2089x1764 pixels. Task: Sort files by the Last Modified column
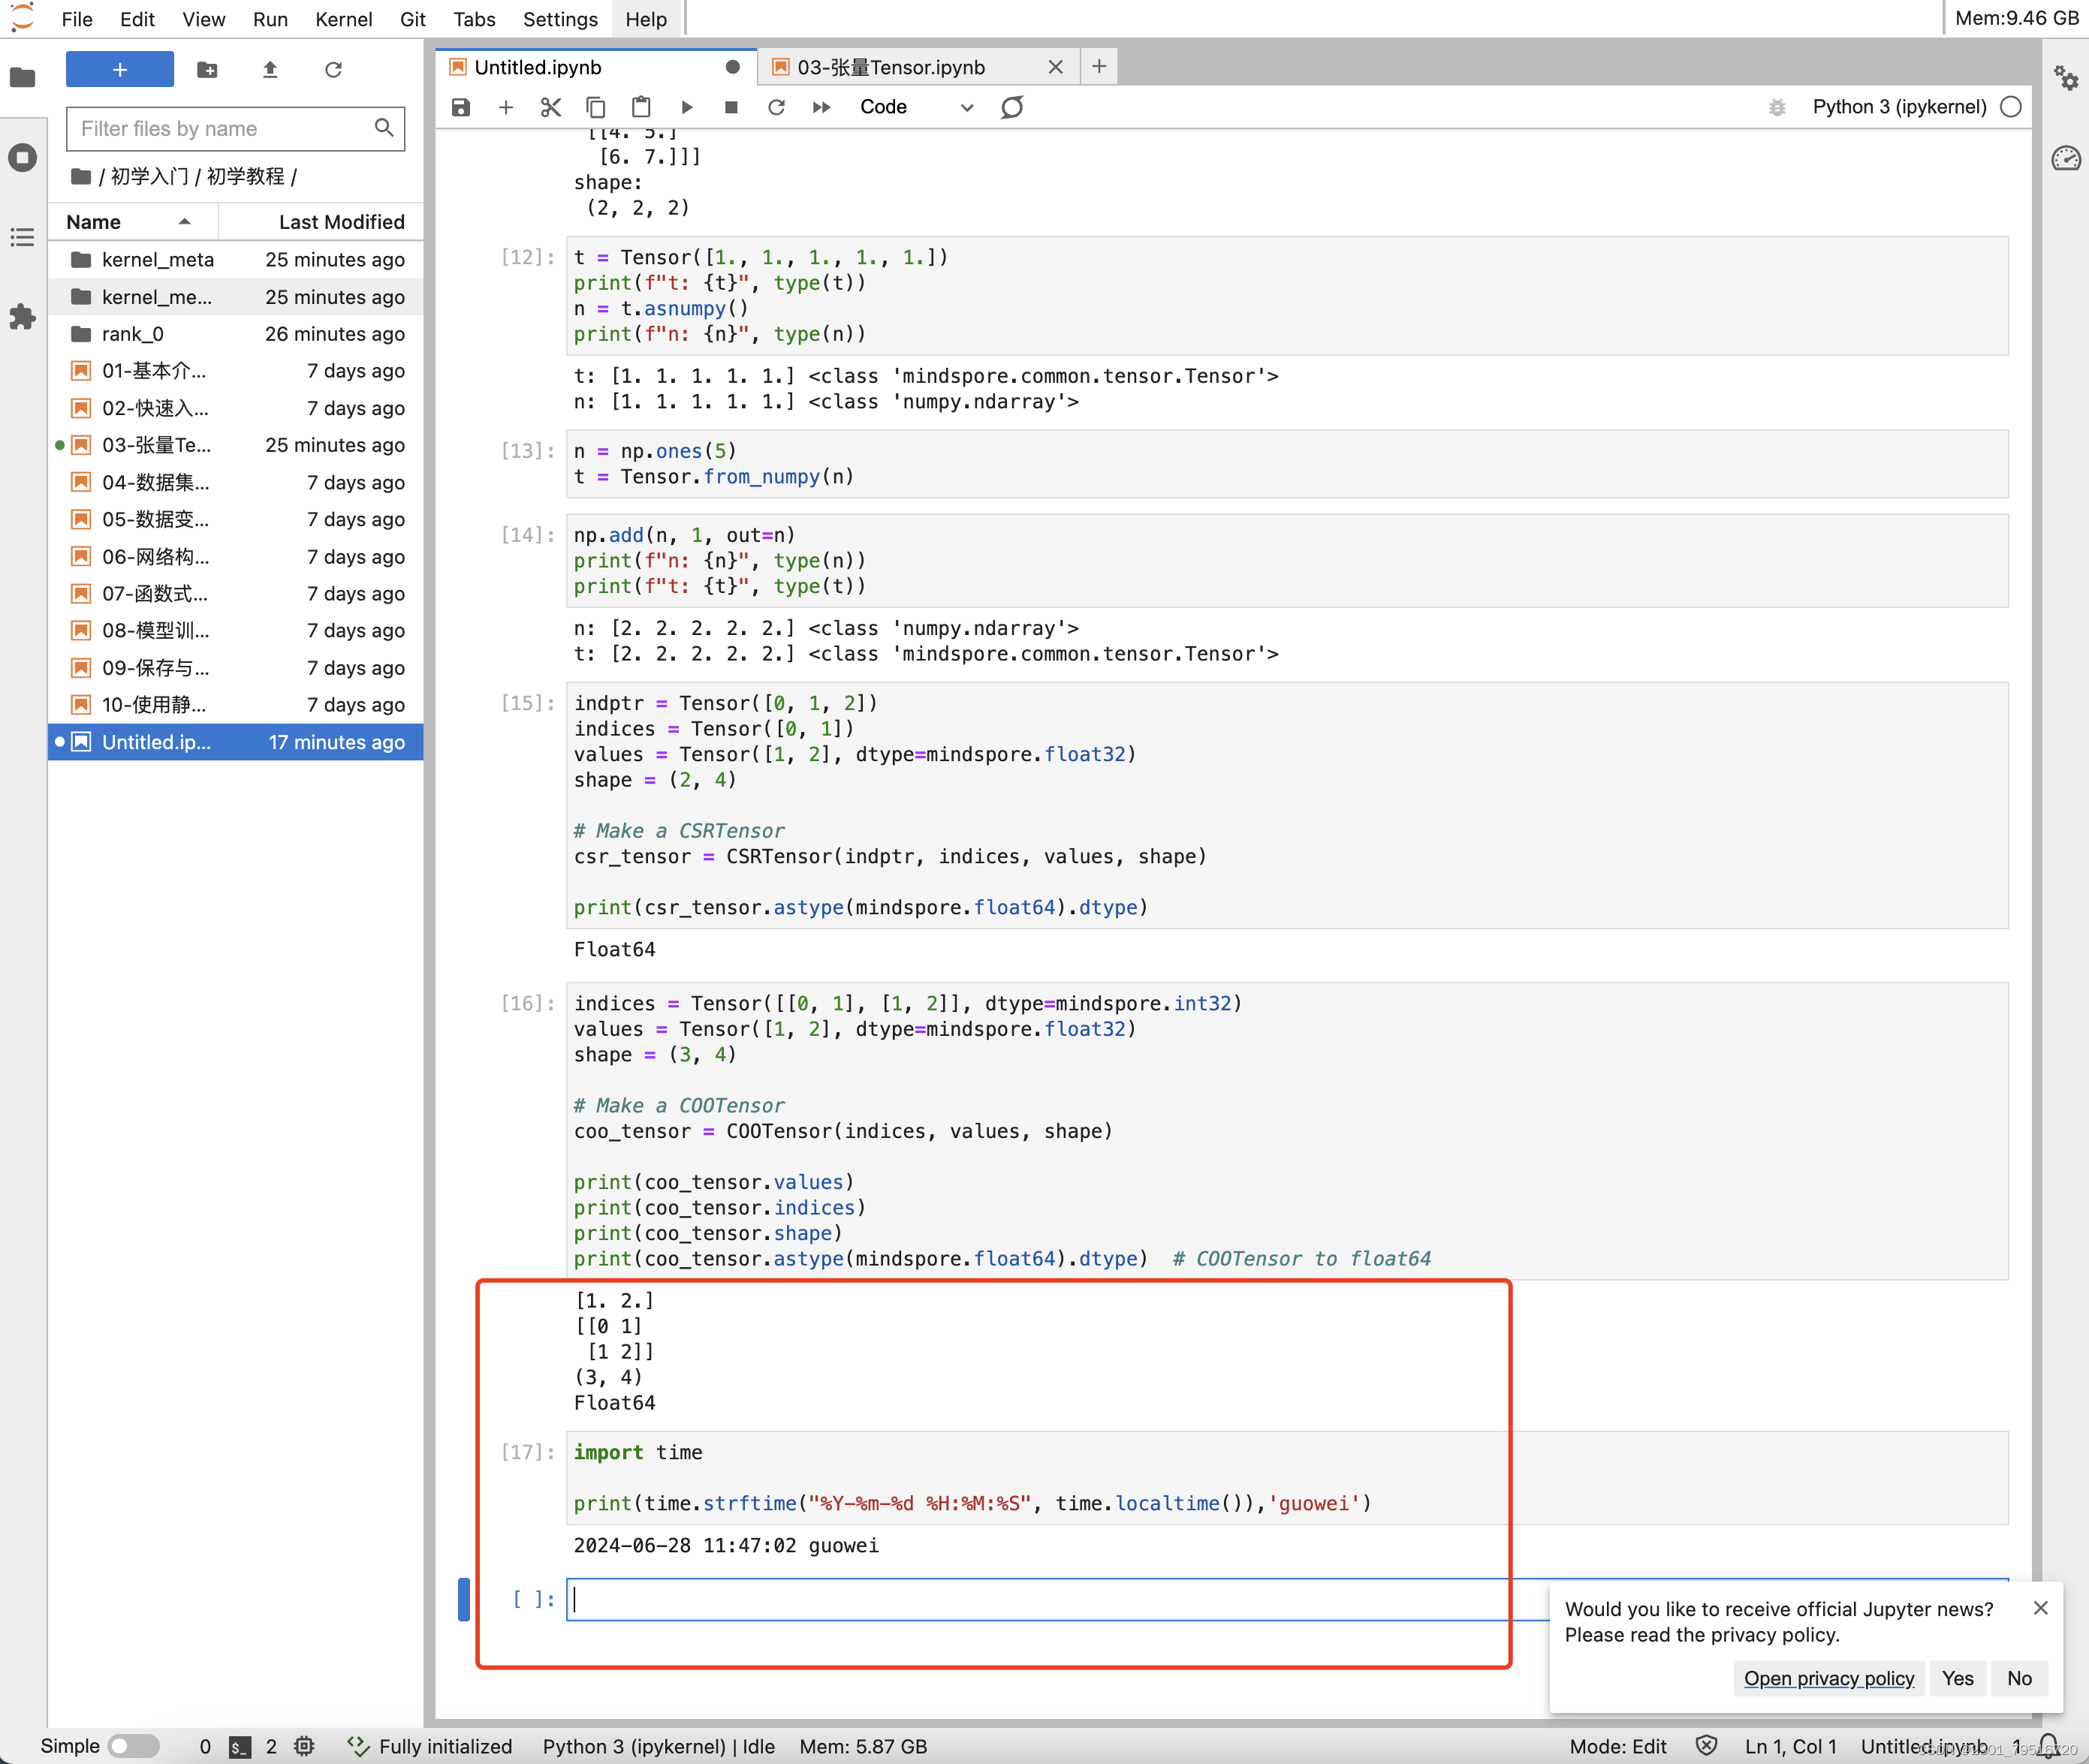(341, 222)
